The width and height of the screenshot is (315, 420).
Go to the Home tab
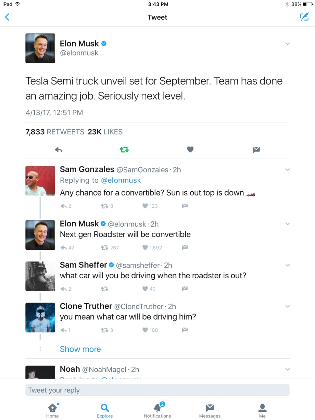coord(52,410)
